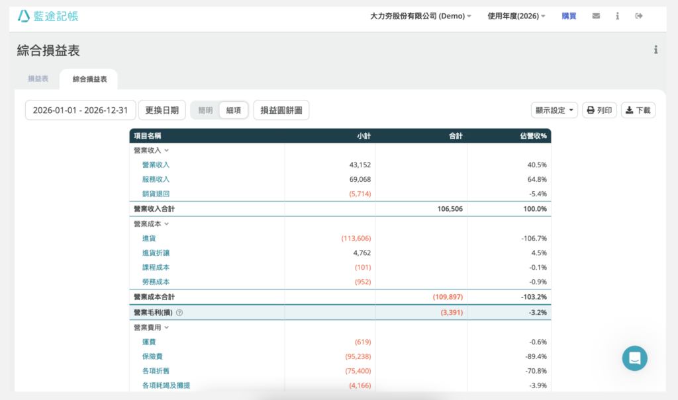Screen dimensions: 678x400
Task: Open the 顯示設定 dropdown
Action: 554,110
